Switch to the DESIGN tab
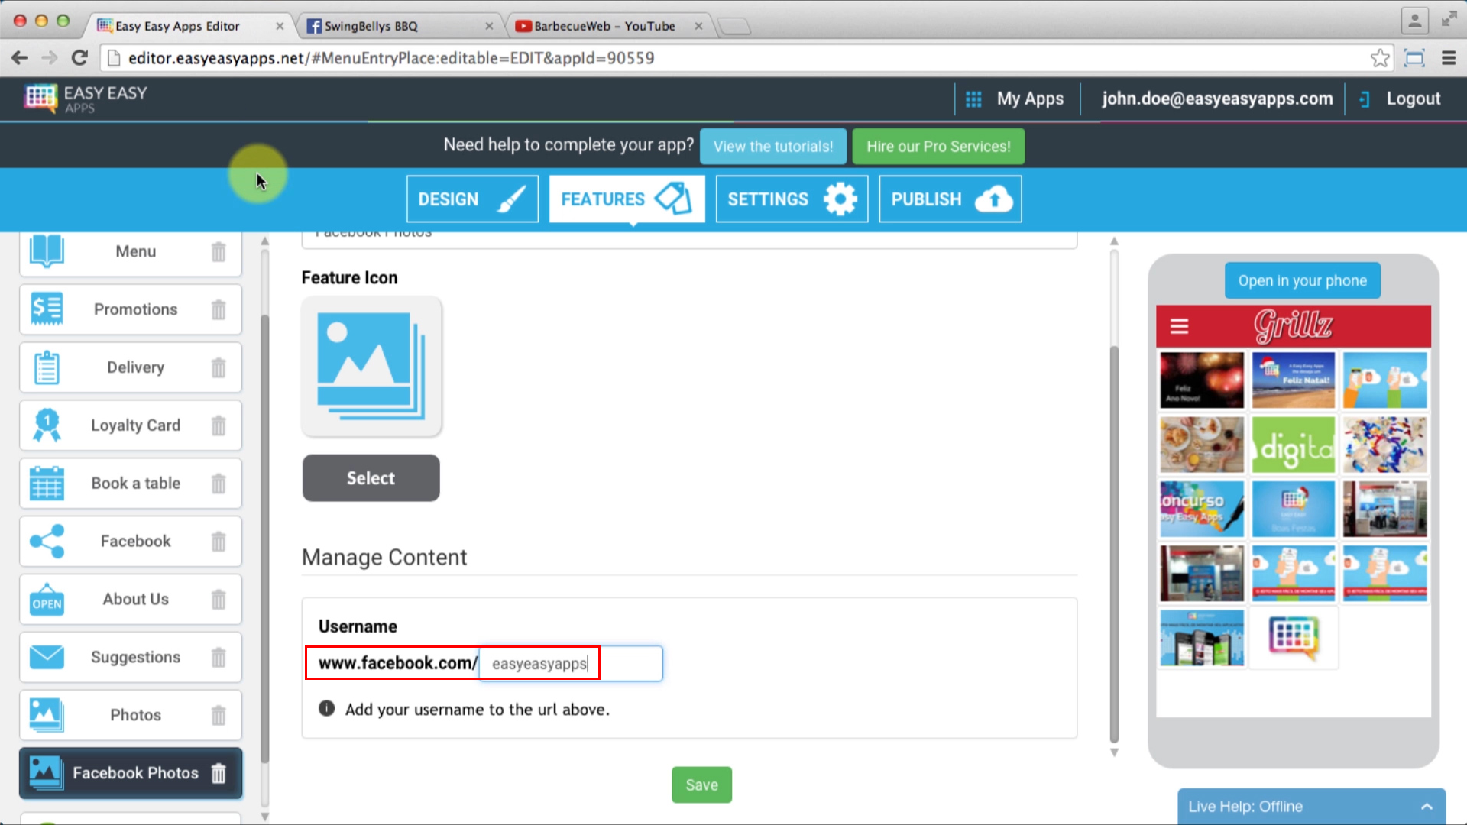 coord(471,199)
